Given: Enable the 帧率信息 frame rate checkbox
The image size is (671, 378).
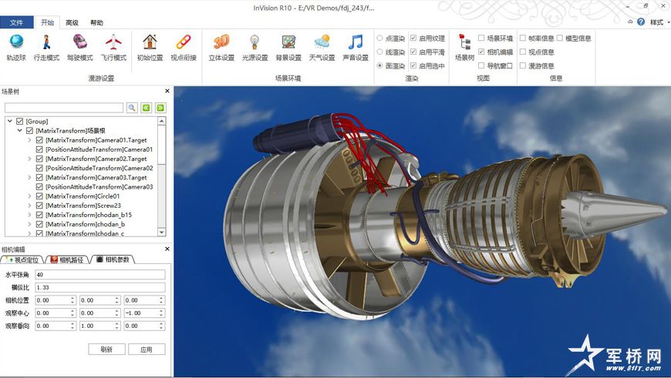Looking at the screenshot, I should point(524,38).
